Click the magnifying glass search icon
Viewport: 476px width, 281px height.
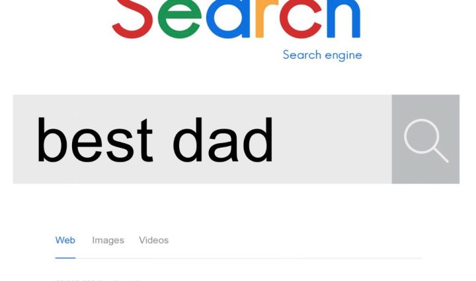click(x=425, y=140)
